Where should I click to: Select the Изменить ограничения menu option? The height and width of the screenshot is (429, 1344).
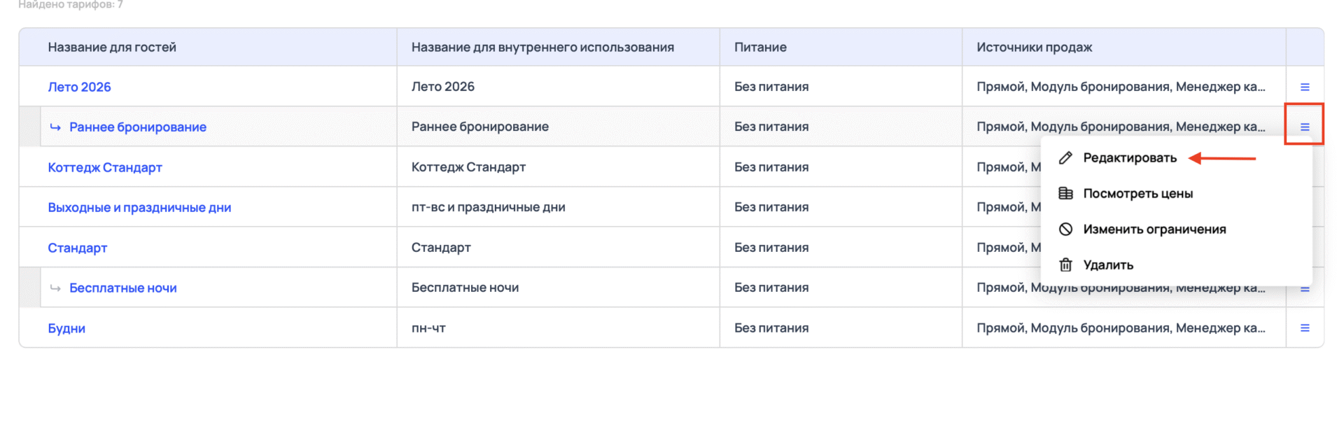pos(1154,230)
